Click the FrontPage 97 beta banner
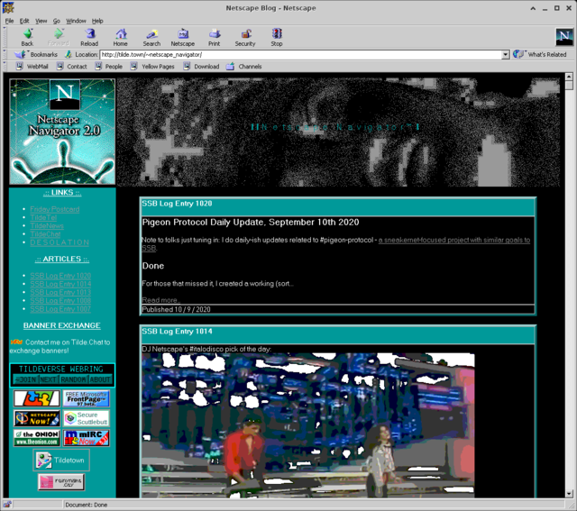Screen dimensions: 577x511 (x=87, y=398)
